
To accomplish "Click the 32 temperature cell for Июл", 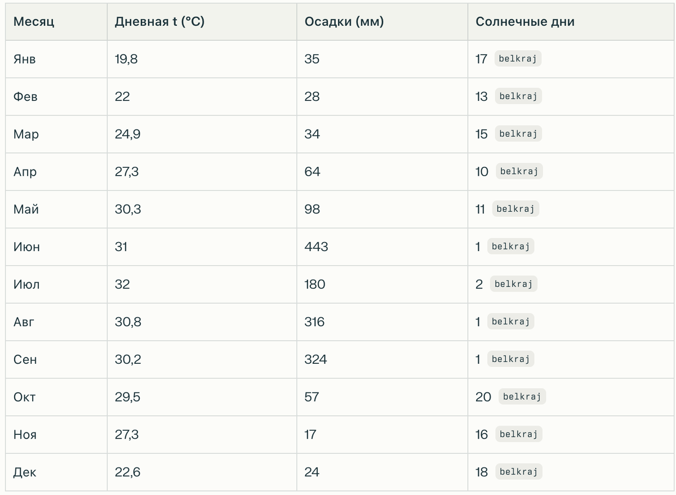I will [x=202, y=284].
